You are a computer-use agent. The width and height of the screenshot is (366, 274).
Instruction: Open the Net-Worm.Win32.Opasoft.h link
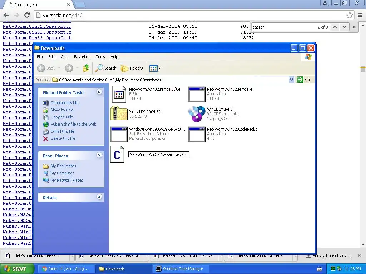coord(37,38)
